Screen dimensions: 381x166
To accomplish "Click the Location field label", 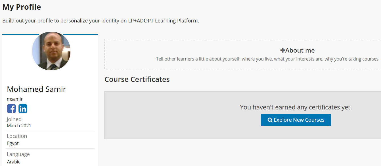I will 17,136.
